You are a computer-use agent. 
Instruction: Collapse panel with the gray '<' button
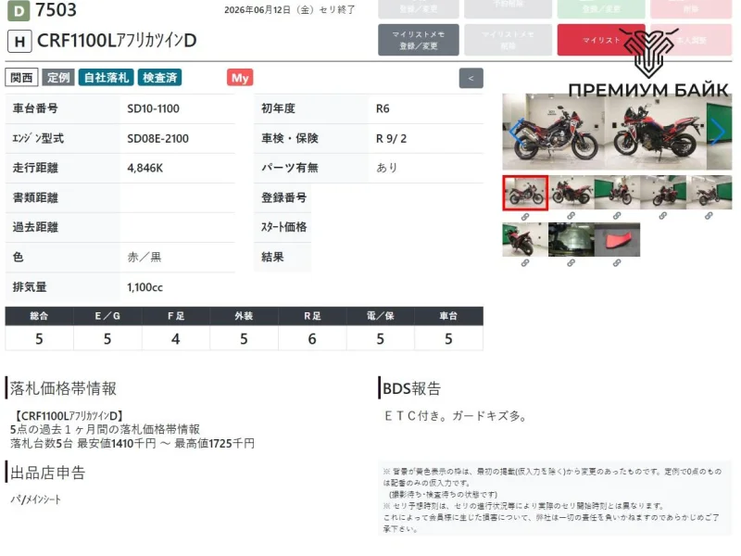click(471, 79)
